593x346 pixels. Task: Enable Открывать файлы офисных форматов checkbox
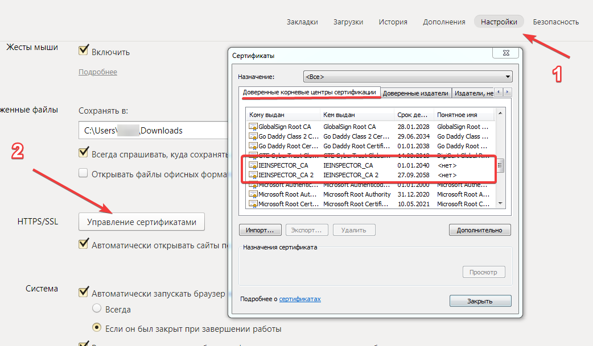[83, 173]
